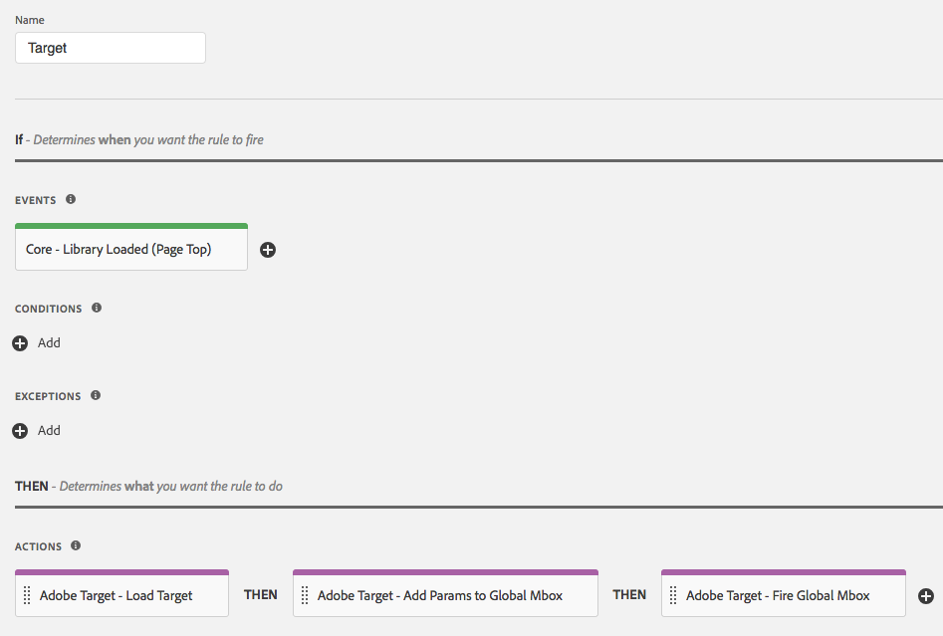This screenshot has width=943, height=636.
Task: Click the EXCEPTIONS section heading
Action: [48, 396]
